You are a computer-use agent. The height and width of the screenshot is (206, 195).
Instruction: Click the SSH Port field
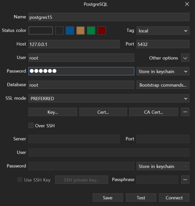pos(163,139)
